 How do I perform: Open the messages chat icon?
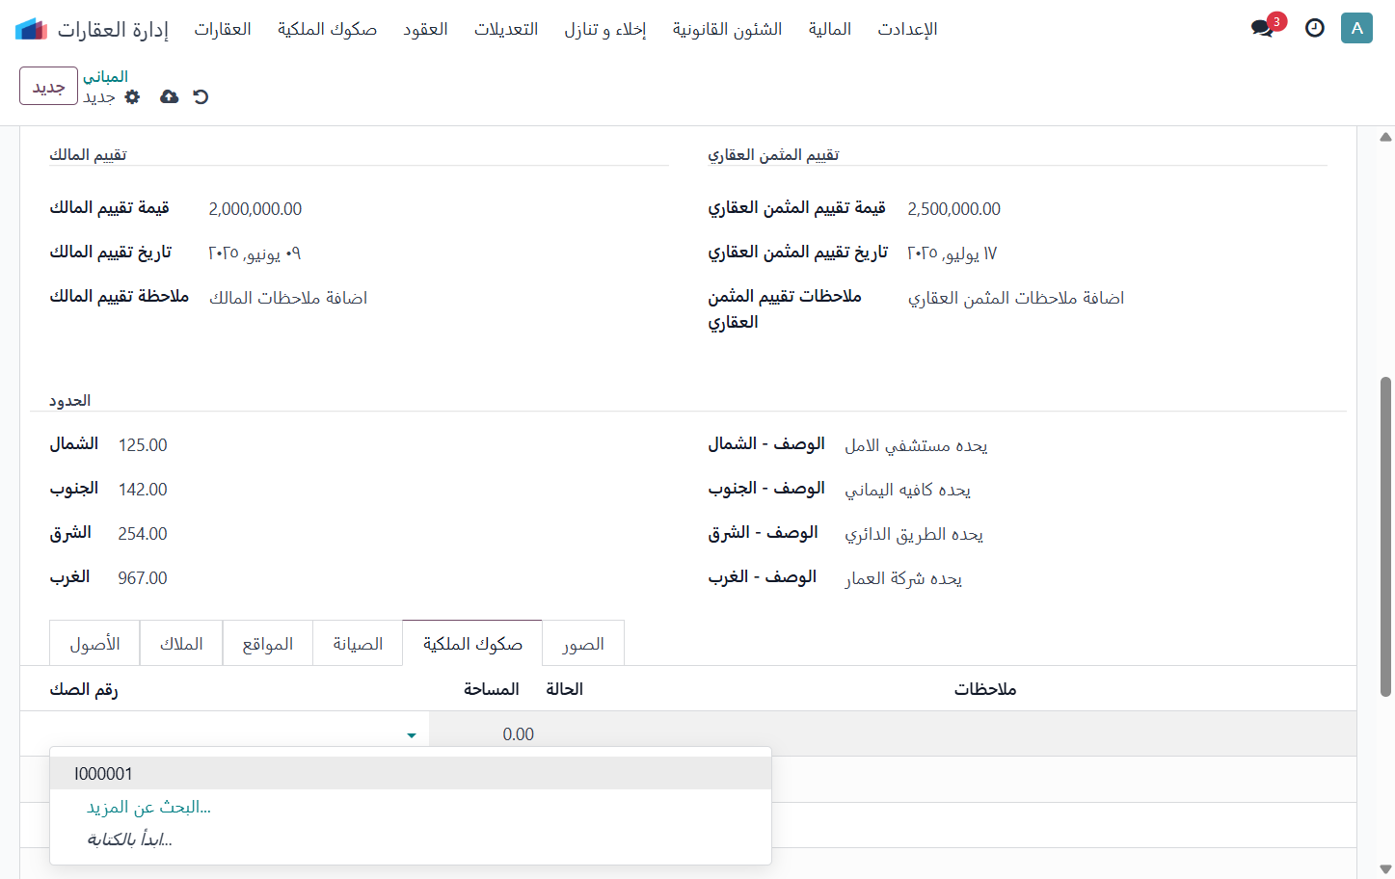1262,28
